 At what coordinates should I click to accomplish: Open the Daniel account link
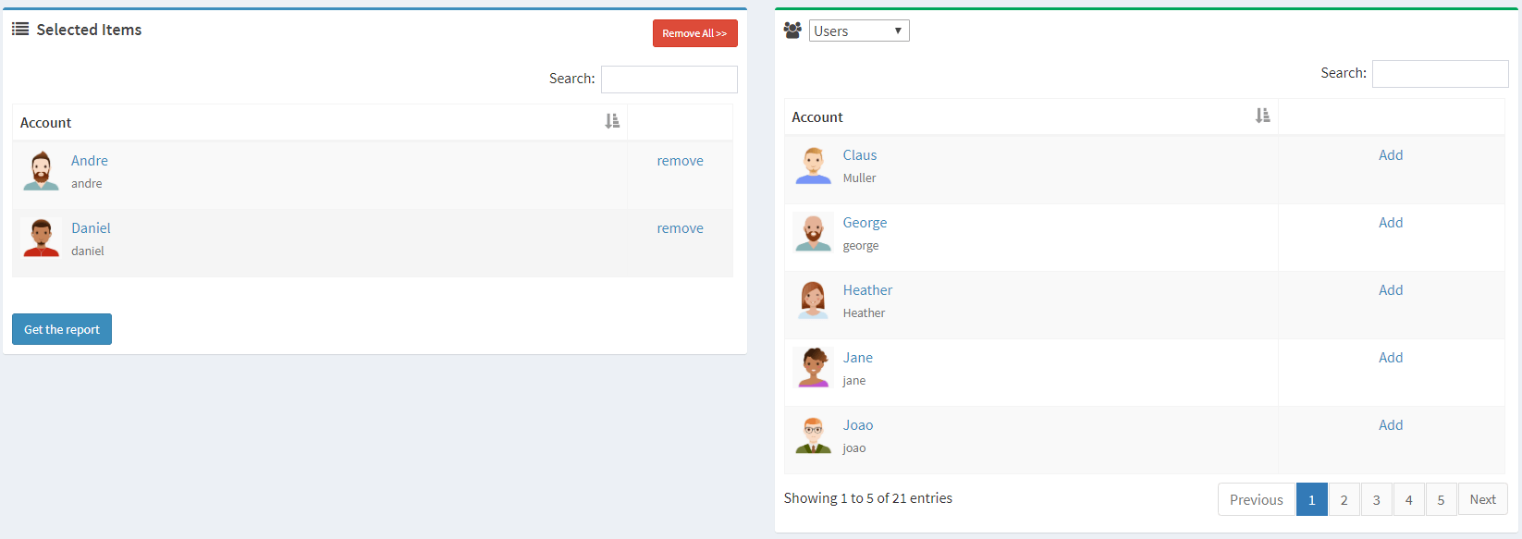(x=91, y=228)
